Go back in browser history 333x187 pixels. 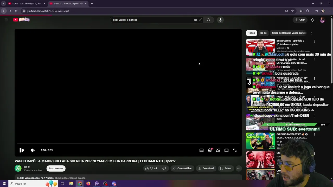[x=4, y=11]
